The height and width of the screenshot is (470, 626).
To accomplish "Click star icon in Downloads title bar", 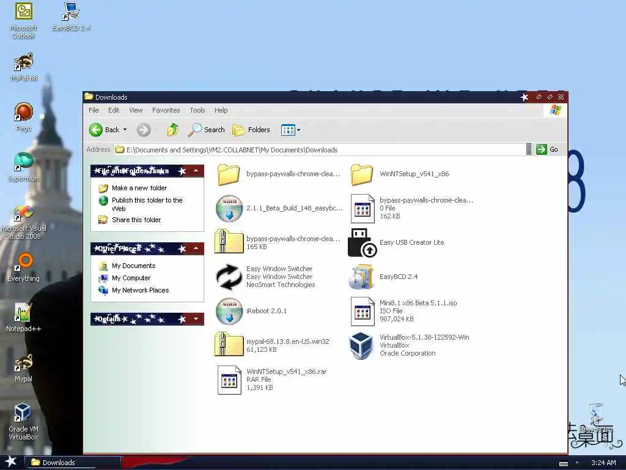I will 525,97.
